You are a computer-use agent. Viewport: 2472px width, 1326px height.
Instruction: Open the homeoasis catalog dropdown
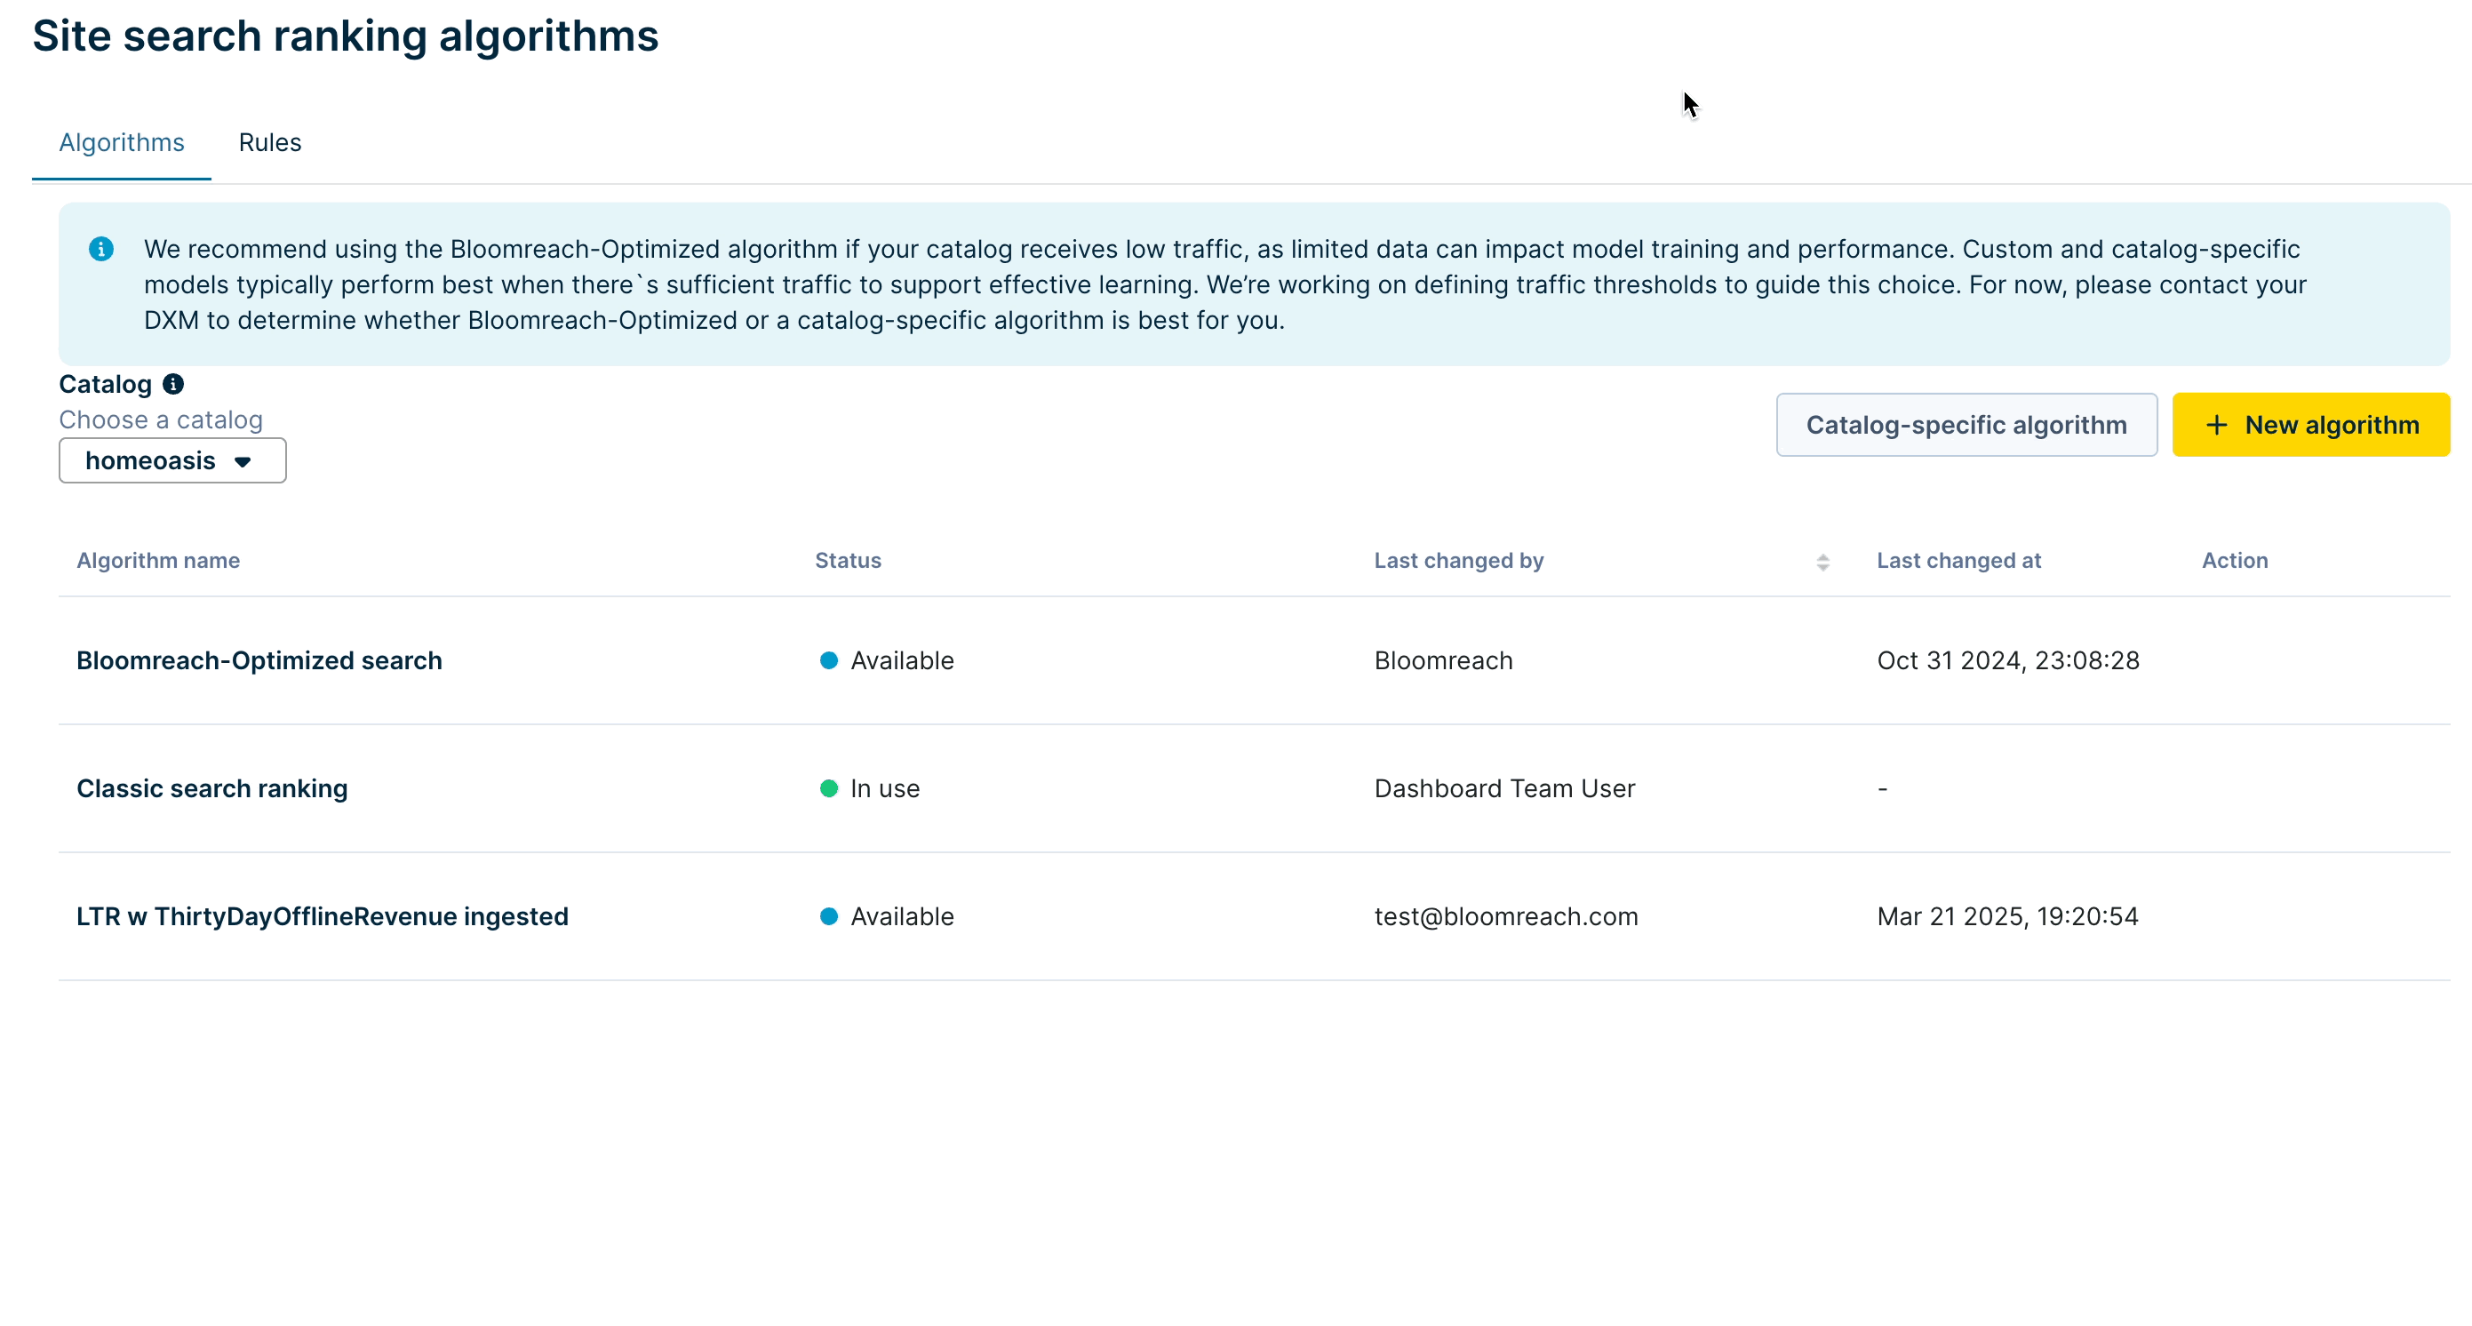coord(172,460)
